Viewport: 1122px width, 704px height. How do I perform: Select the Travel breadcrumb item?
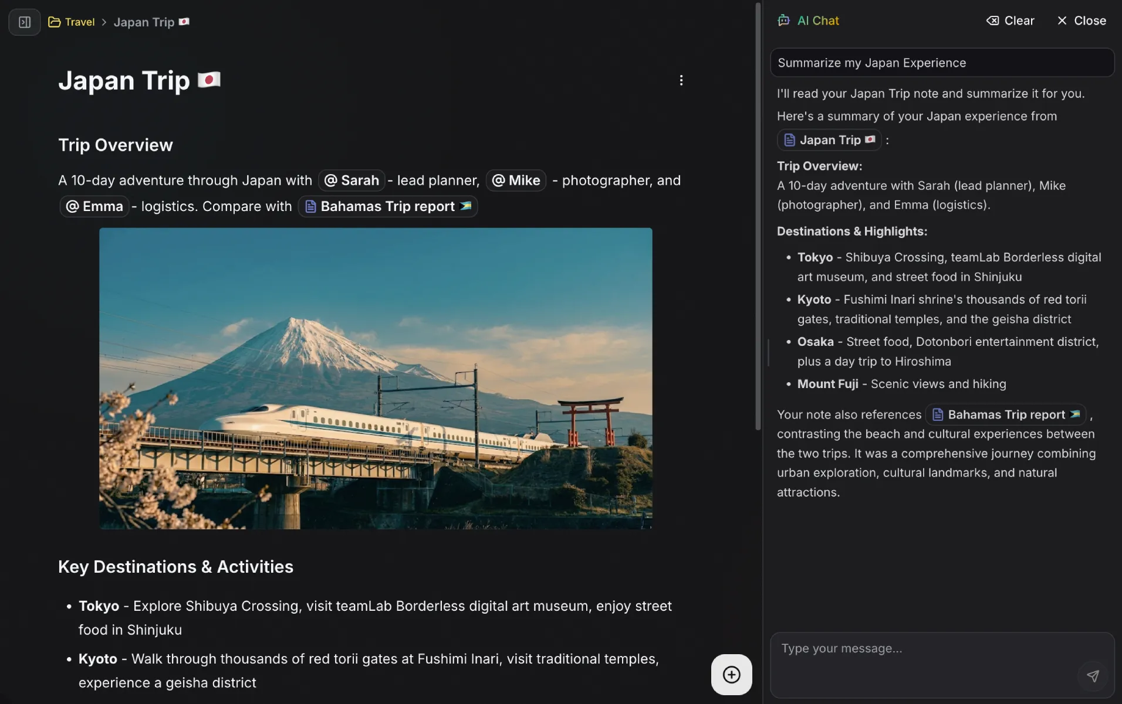(79, 22)
